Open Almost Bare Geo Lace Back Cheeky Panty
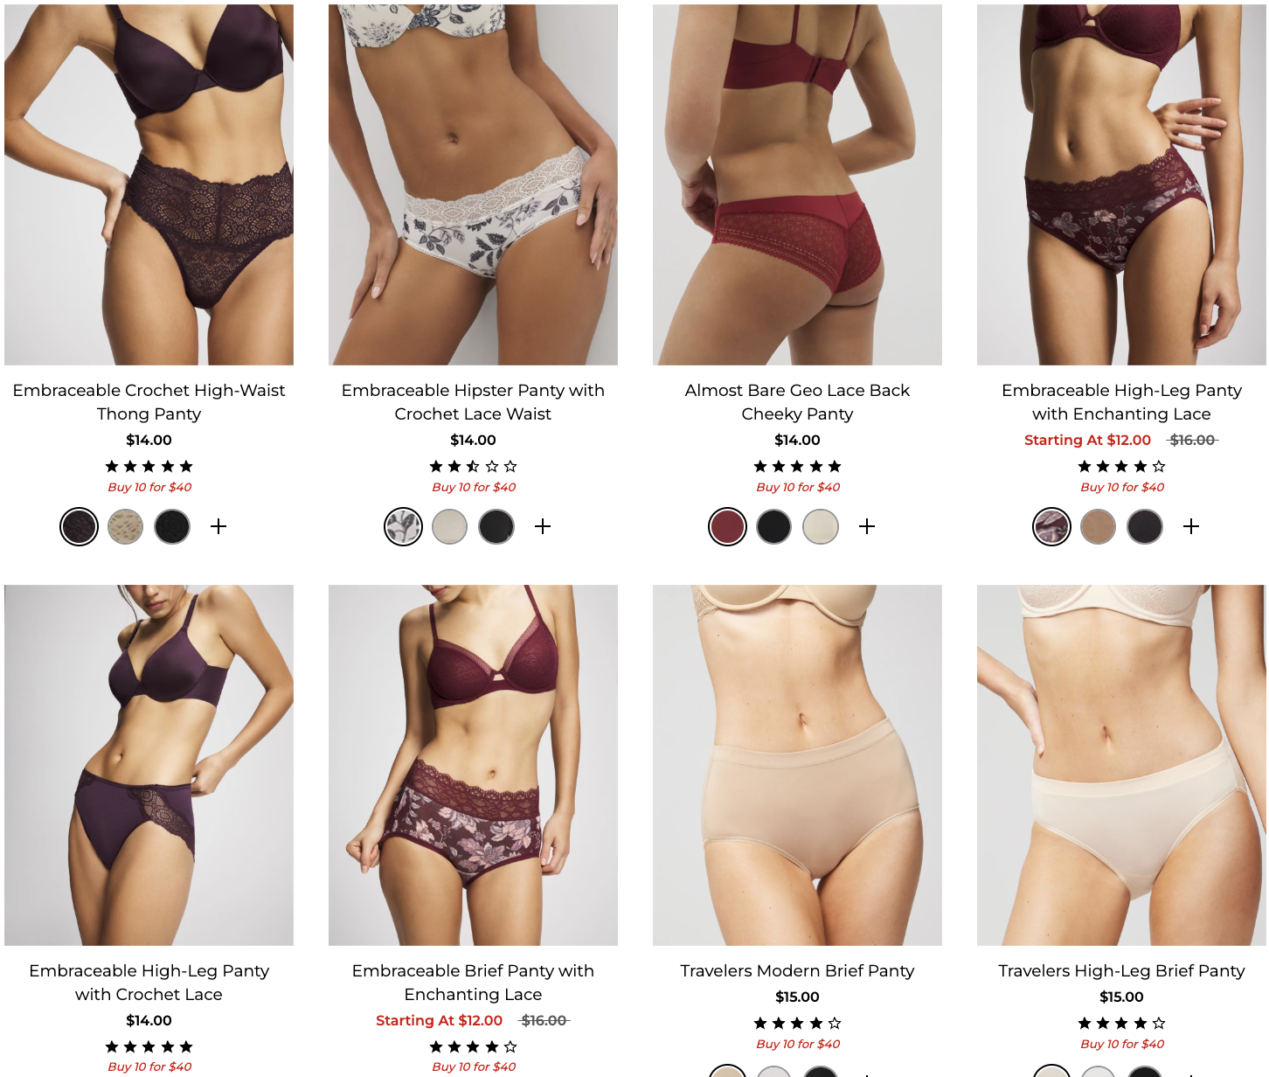 [x=797, y=402]
